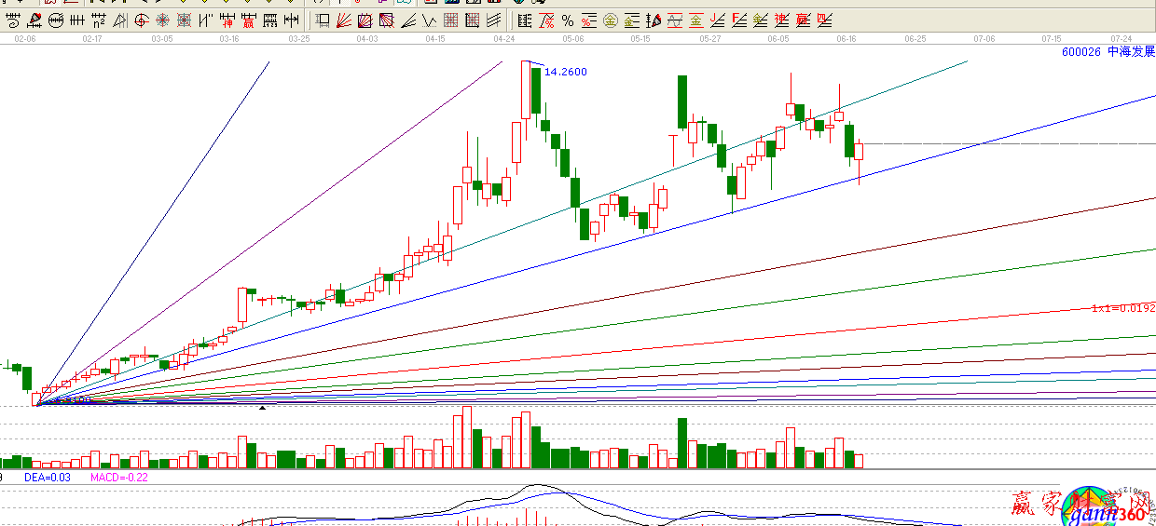Click the circled gold 金 coin icon
The image size is (1156, 526).
pos(610,20)
